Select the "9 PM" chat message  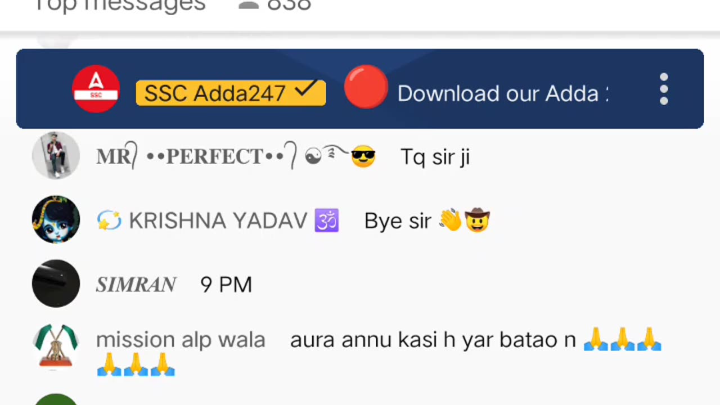point(226,285)
